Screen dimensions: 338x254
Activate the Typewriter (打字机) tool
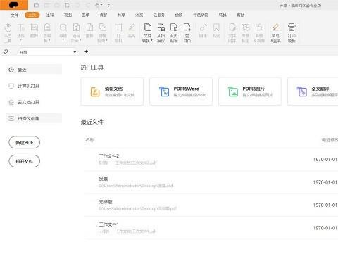[119, 33]
